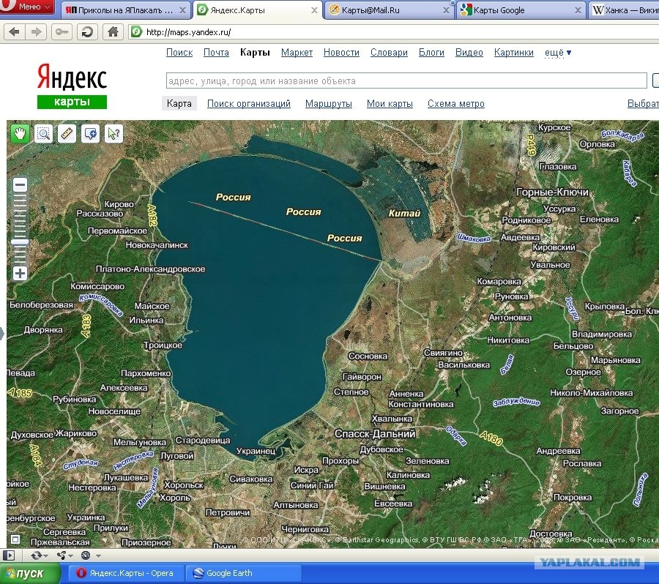
Task: Close the Яндекс.Карты tab
Action: 314,10
